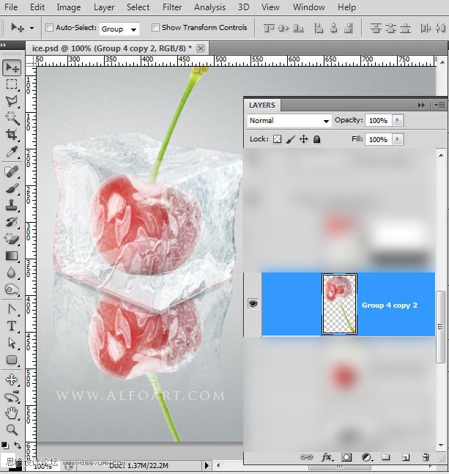Activate the Crop tool
Image resolution: width=449 pixels, height=474 pixels.
[x=12, y=135]
